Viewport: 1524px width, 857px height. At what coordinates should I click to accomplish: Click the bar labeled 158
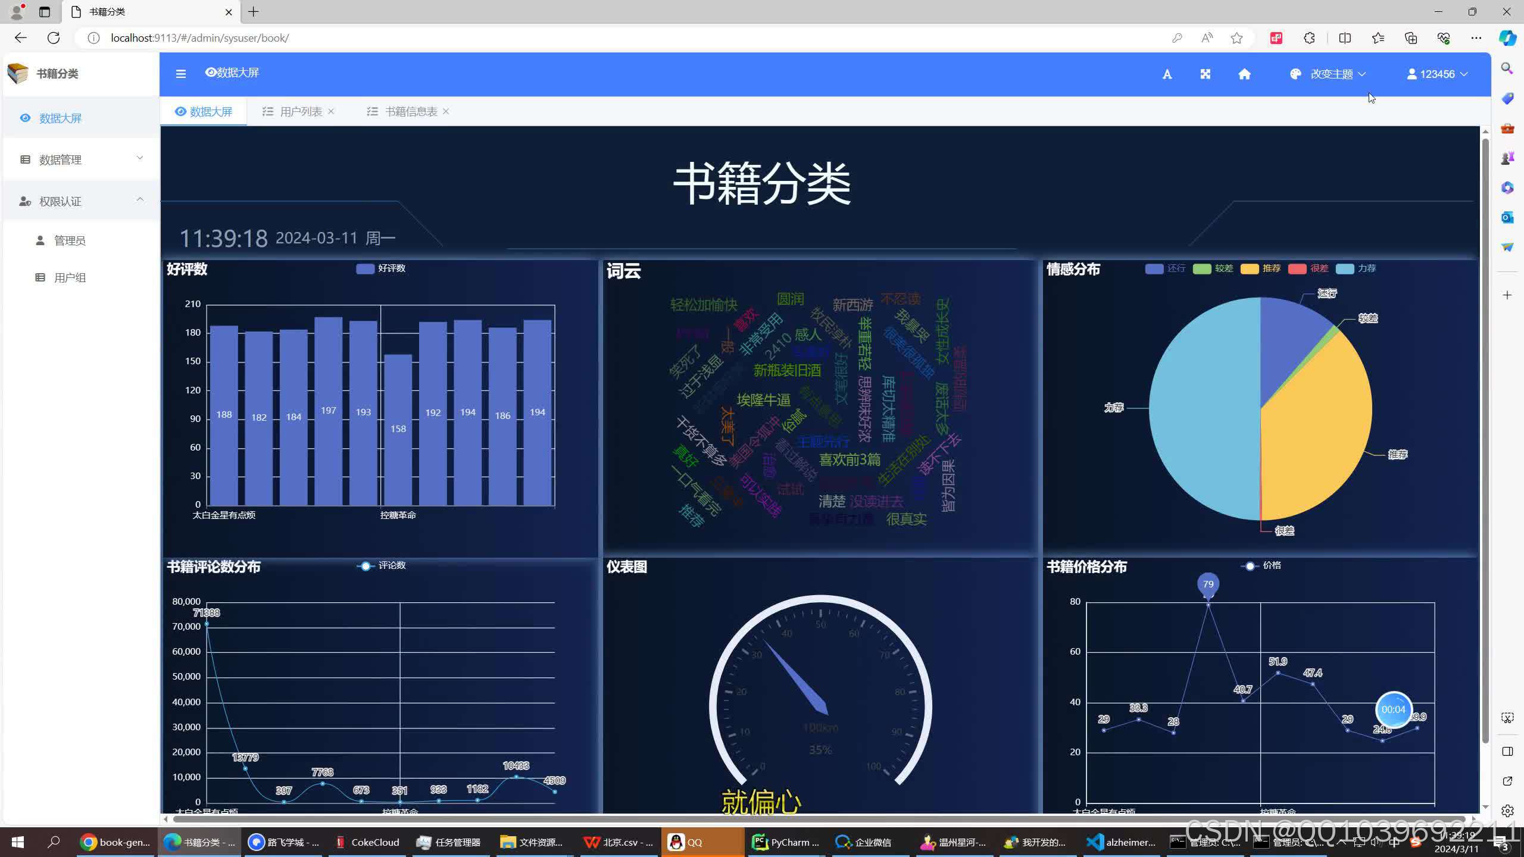pyautogui.click(x=398, y=430)
